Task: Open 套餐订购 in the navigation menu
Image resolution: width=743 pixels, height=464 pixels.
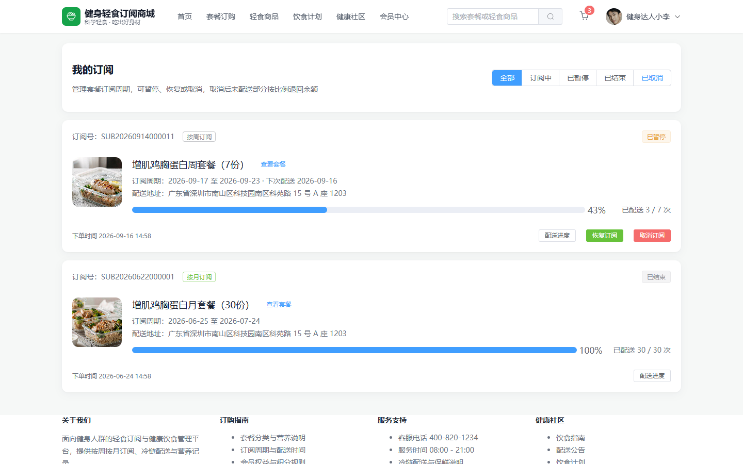Action: click(x=221, y=16)
